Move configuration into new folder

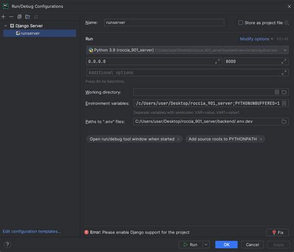click(x=27, y=17)
